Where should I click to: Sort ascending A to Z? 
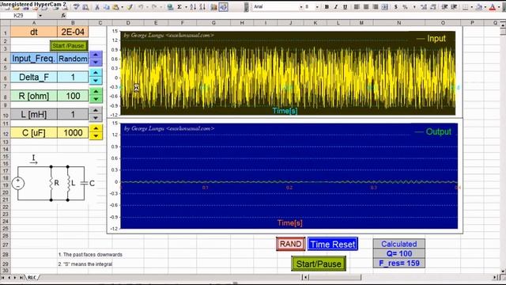click(193, 6)
